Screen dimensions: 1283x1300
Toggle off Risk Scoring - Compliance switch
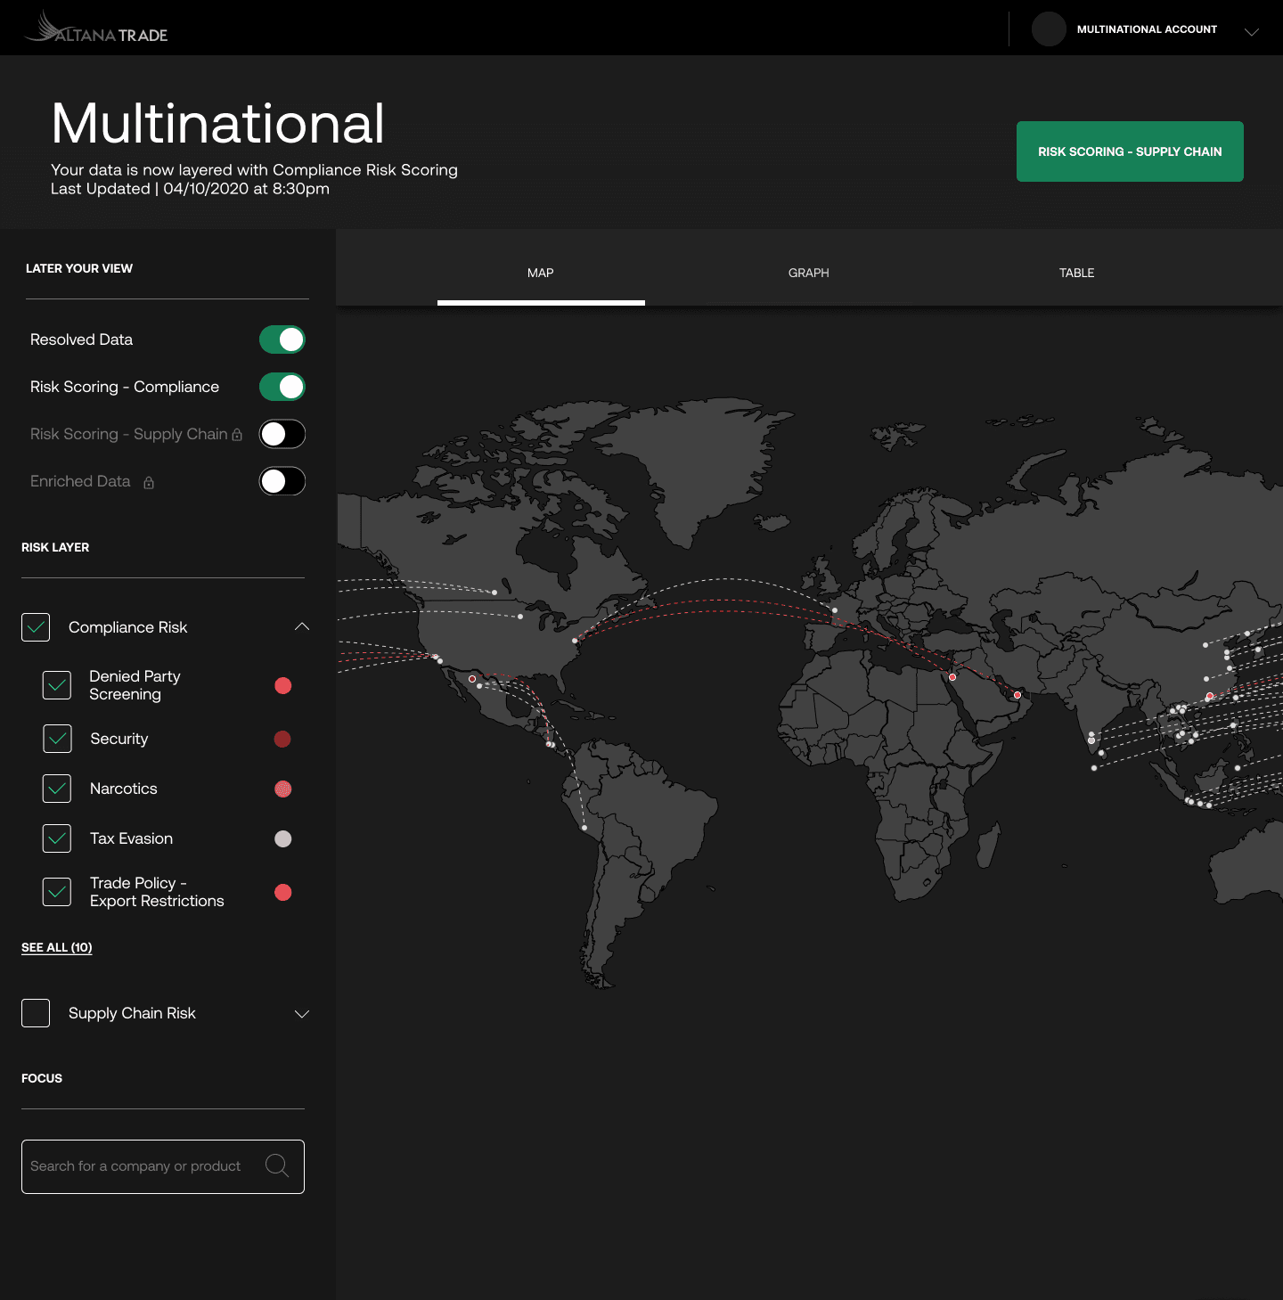[282, 387]
